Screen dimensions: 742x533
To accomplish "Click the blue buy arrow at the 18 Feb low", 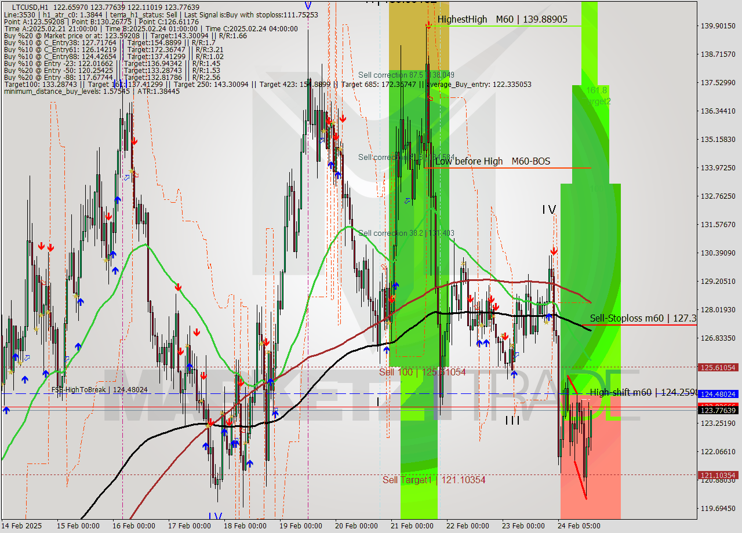I will coord(249,463).
